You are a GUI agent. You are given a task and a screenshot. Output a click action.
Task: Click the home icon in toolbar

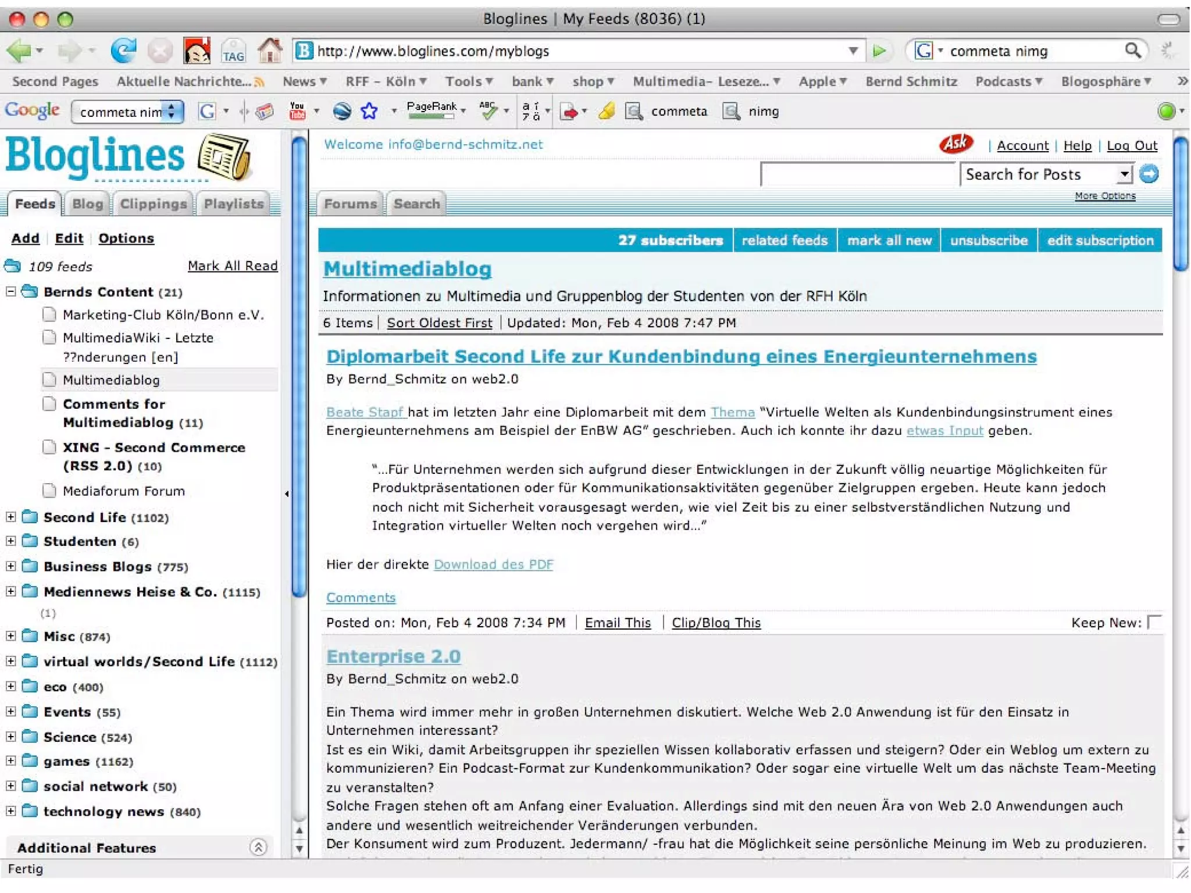269,51
